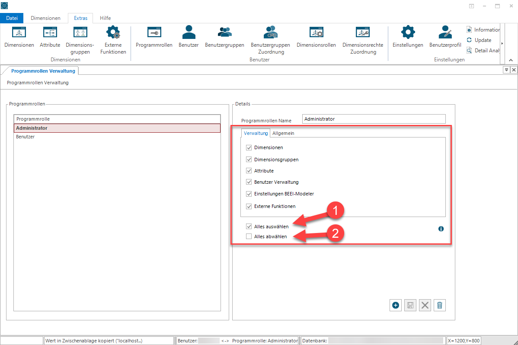The image size is (518, 345).
Task: Open Dimensionsrollen ribbon icon
Action: 316,37
